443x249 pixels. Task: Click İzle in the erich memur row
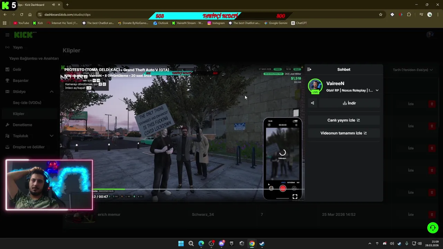(x=411, y=214)
